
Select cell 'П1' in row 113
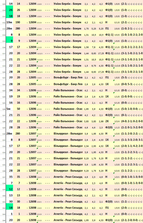[107, 28]
